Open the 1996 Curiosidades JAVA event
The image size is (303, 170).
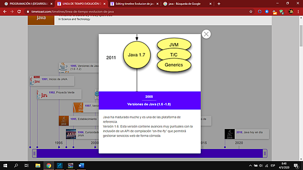pyautogui.click(x=82, y=134)
